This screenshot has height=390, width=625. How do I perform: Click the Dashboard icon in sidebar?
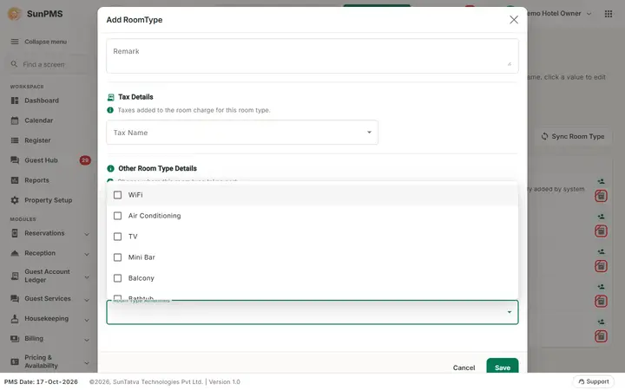click(15, 101)
